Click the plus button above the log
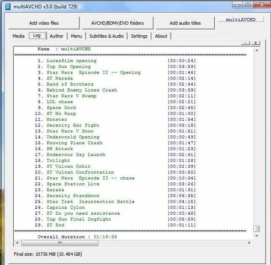The height and width of the screenshot is (265, 271). coord(256,43)
